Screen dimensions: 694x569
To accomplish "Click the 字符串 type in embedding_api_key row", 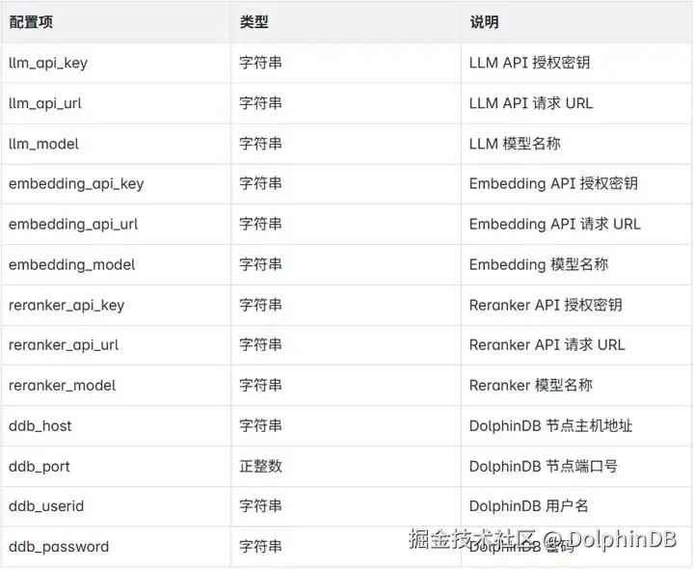I will 260,183.
